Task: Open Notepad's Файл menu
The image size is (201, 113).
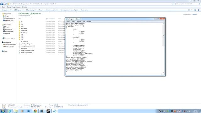Action: coord(68,22)
